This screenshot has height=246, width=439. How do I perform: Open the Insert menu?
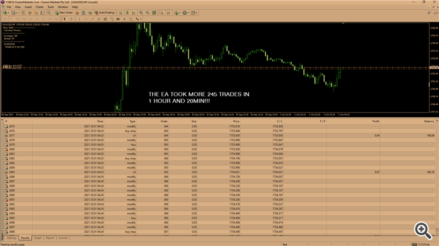coord(28,7)
